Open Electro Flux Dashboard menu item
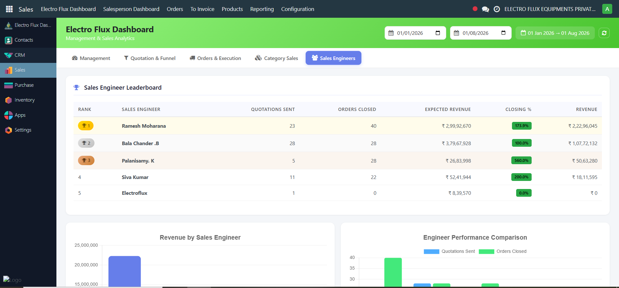This screenshot has height=288, width=619. coord(68,9)
